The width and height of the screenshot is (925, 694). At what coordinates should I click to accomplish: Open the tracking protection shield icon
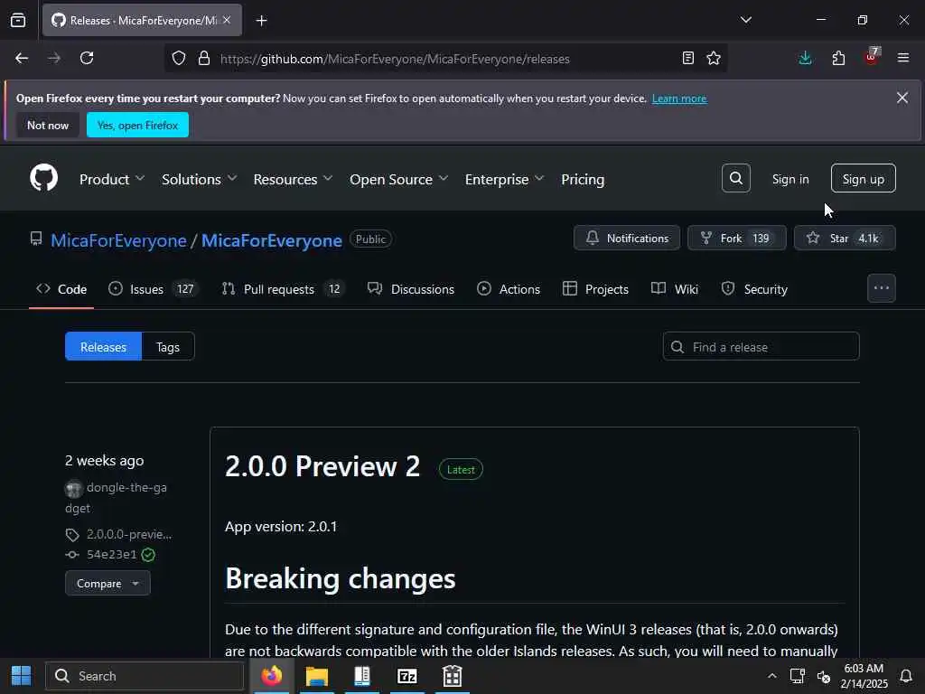179,59
